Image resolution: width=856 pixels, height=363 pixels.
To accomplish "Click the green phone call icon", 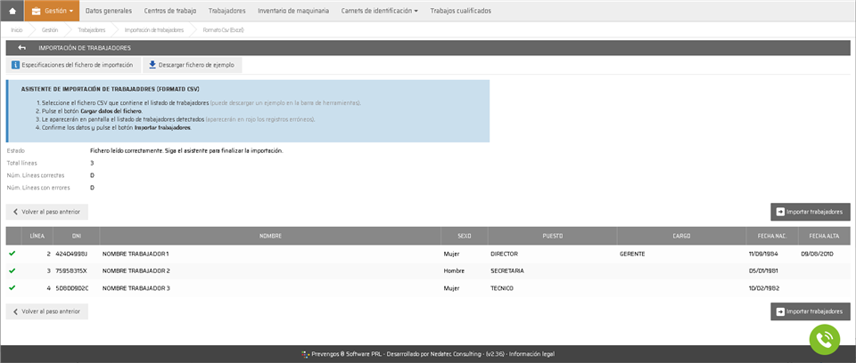I will [825, 339].
